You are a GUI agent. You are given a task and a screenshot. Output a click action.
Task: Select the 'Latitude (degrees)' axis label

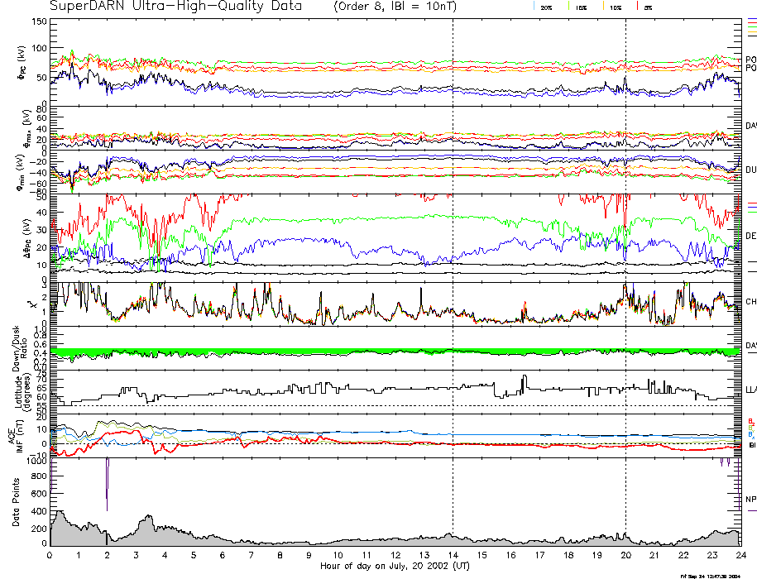tap(17, 387)
